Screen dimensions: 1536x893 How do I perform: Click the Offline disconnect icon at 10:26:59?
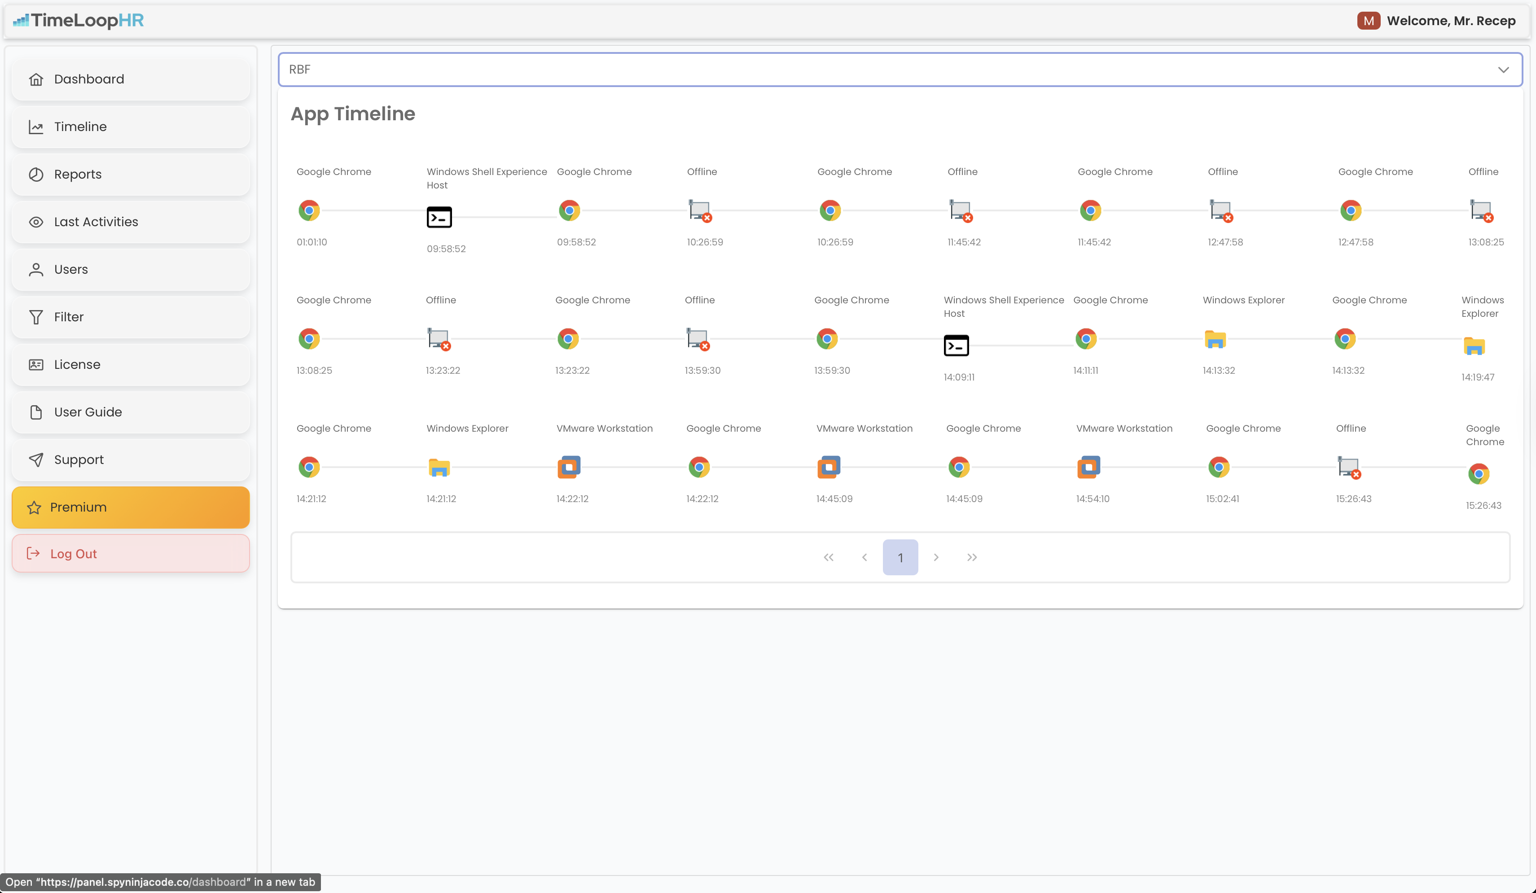[698, 210]
